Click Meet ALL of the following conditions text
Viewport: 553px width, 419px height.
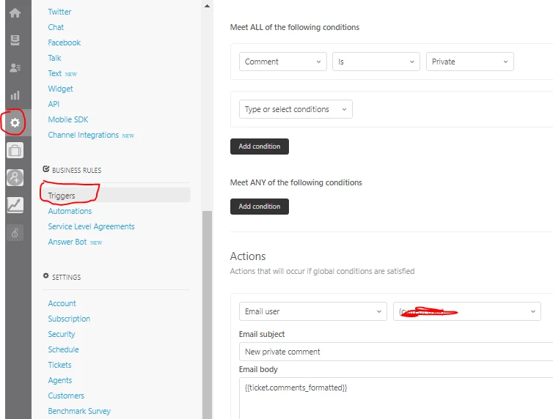coord(295,27)
